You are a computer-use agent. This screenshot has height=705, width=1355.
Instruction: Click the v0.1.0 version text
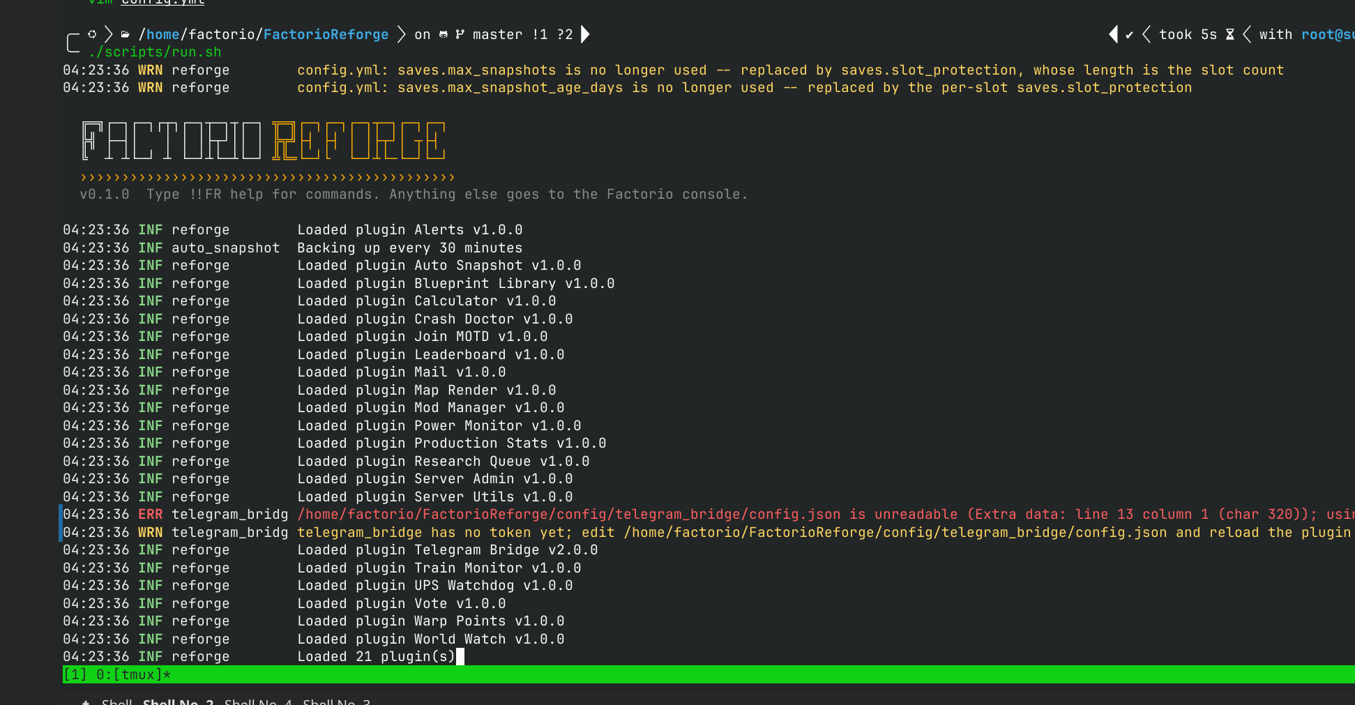pyautogui.click(x=105, y=195)
